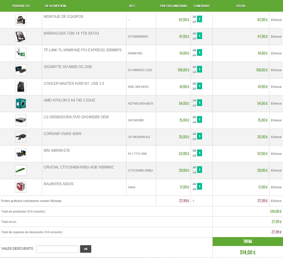
Task: Eliminar the Portes gratuitos discount row
Action: coord(276,201)
